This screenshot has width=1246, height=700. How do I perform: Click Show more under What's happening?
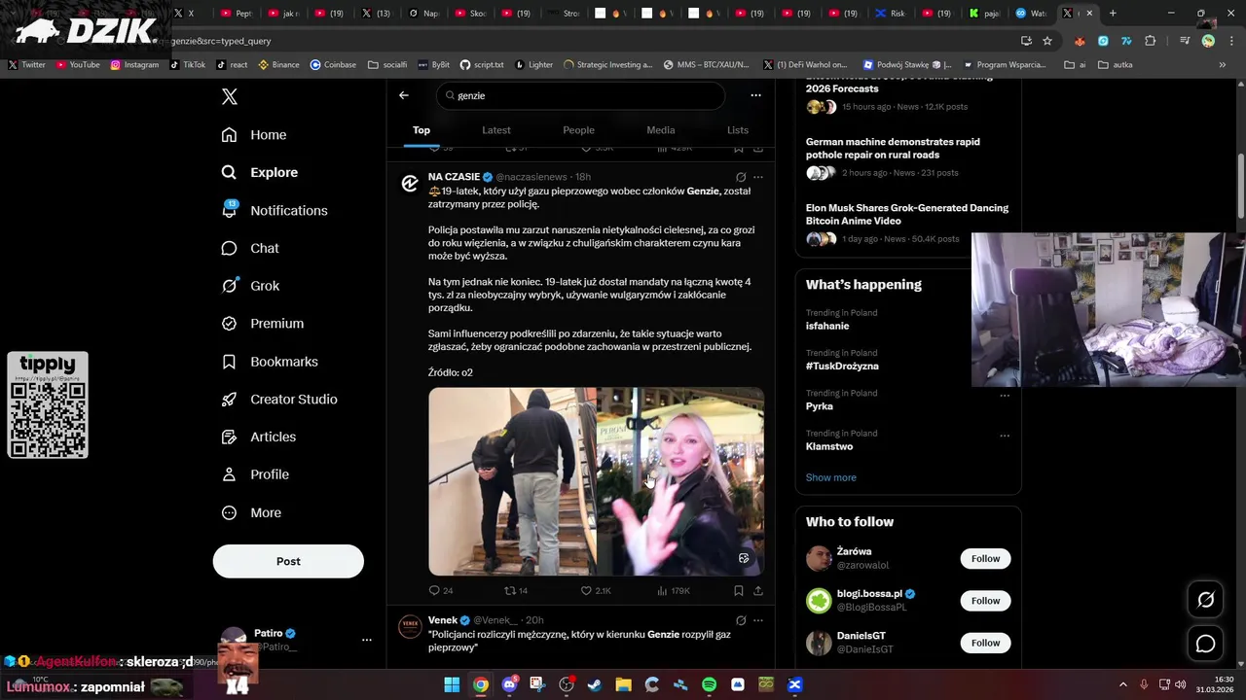point(831,477)
